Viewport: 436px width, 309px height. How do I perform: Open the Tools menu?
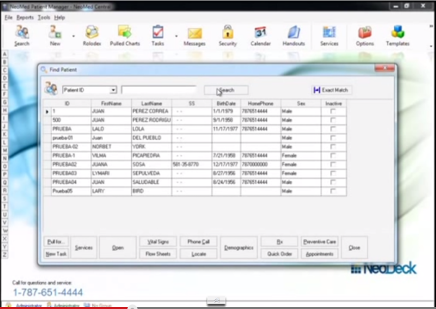43,18
